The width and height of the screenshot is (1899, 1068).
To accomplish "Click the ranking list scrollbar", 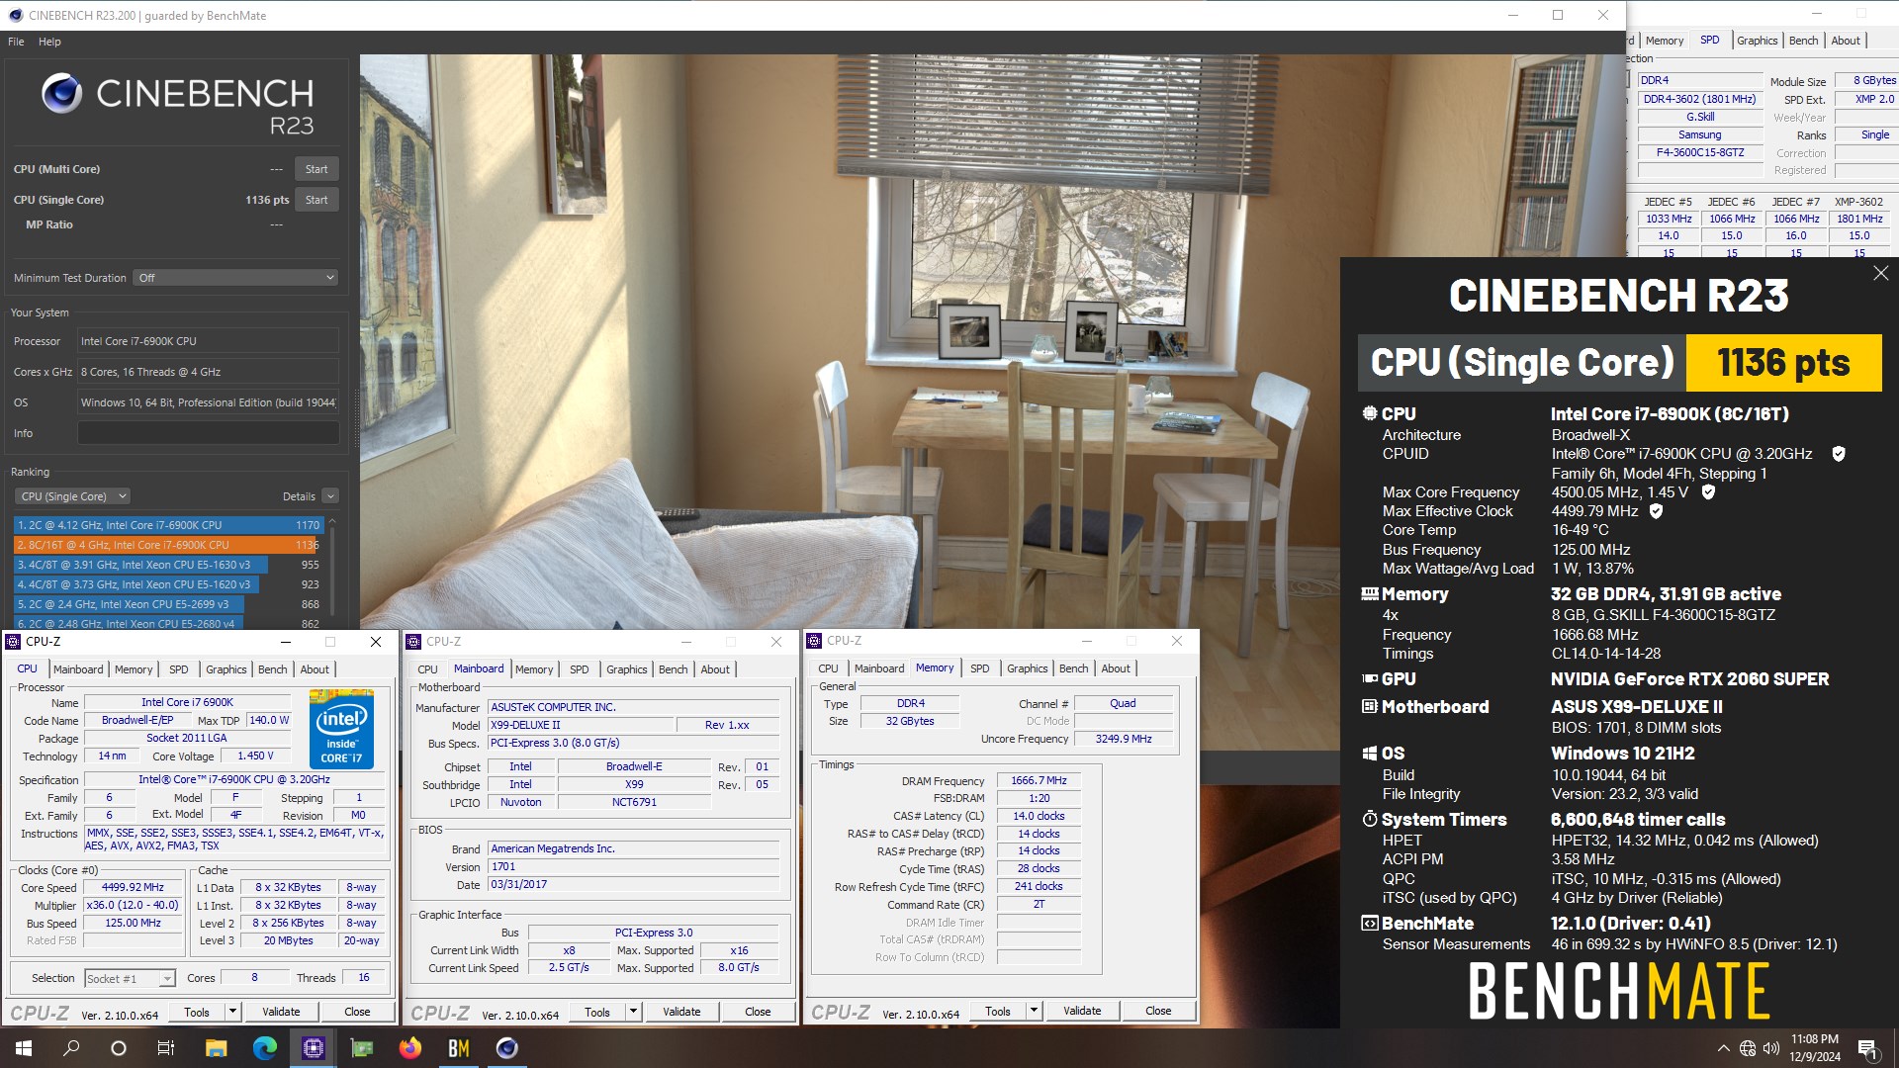I will tap(332, 572).
